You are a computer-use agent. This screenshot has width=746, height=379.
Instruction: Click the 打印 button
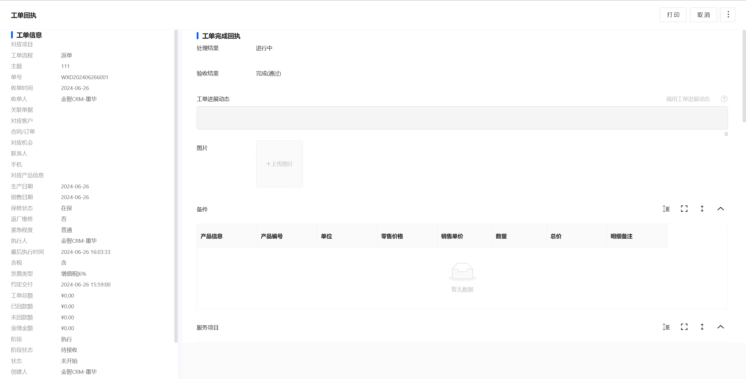pos(673,15)
